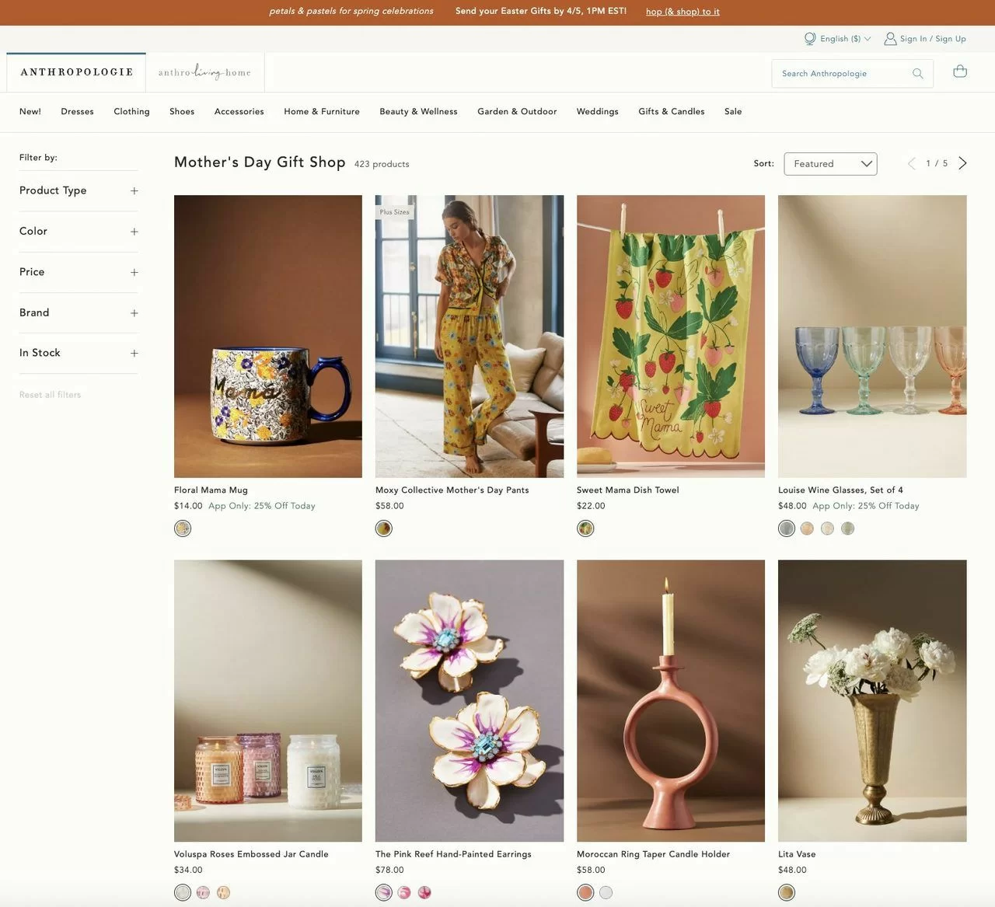The width and height of the screenshot is (995, 907).
Task: Select first Voluspa candle swatch
Action: coord(183,892)
